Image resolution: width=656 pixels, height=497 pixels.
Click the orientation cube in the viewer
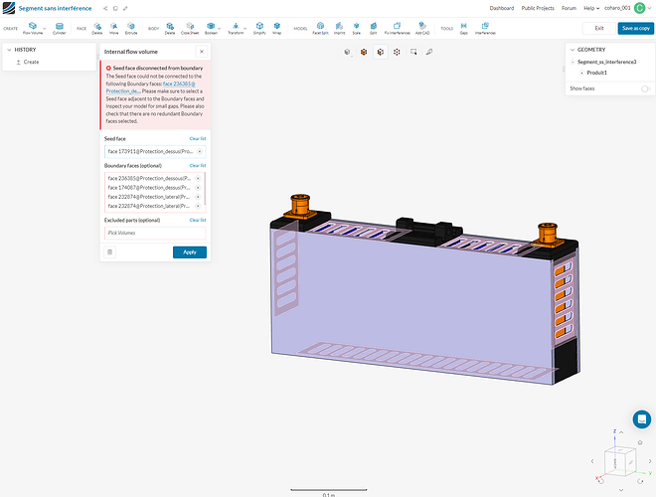pos(616,460)
